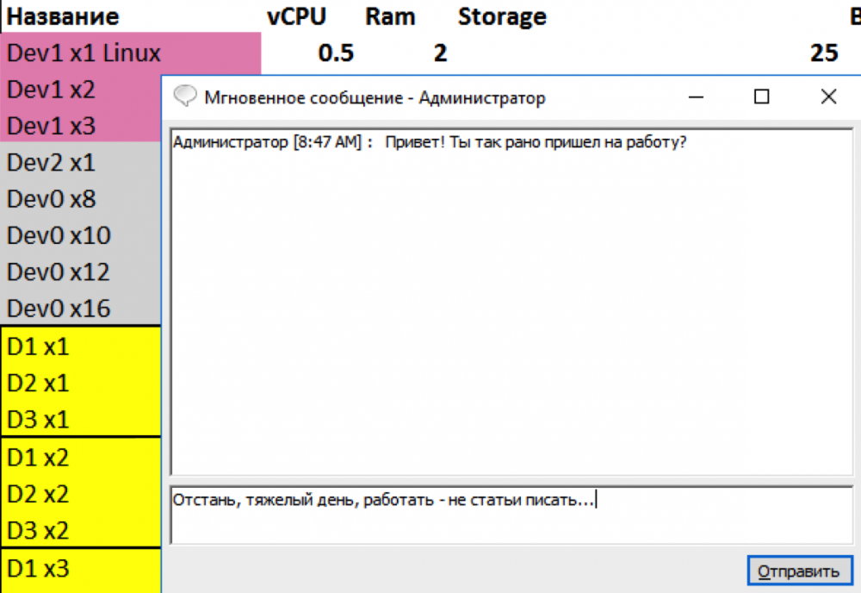Select the Dev1 x1 Linux row in the table

[x=82, y=53]
